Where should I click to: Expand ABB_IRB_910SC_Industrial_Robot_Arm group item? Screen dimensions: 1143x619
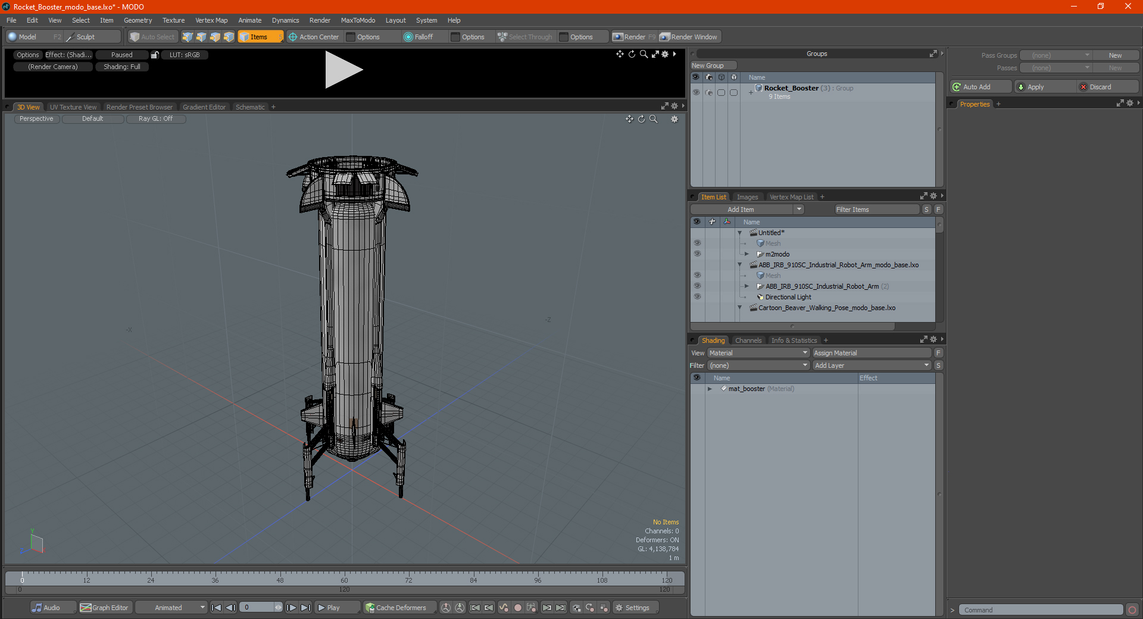747,286
